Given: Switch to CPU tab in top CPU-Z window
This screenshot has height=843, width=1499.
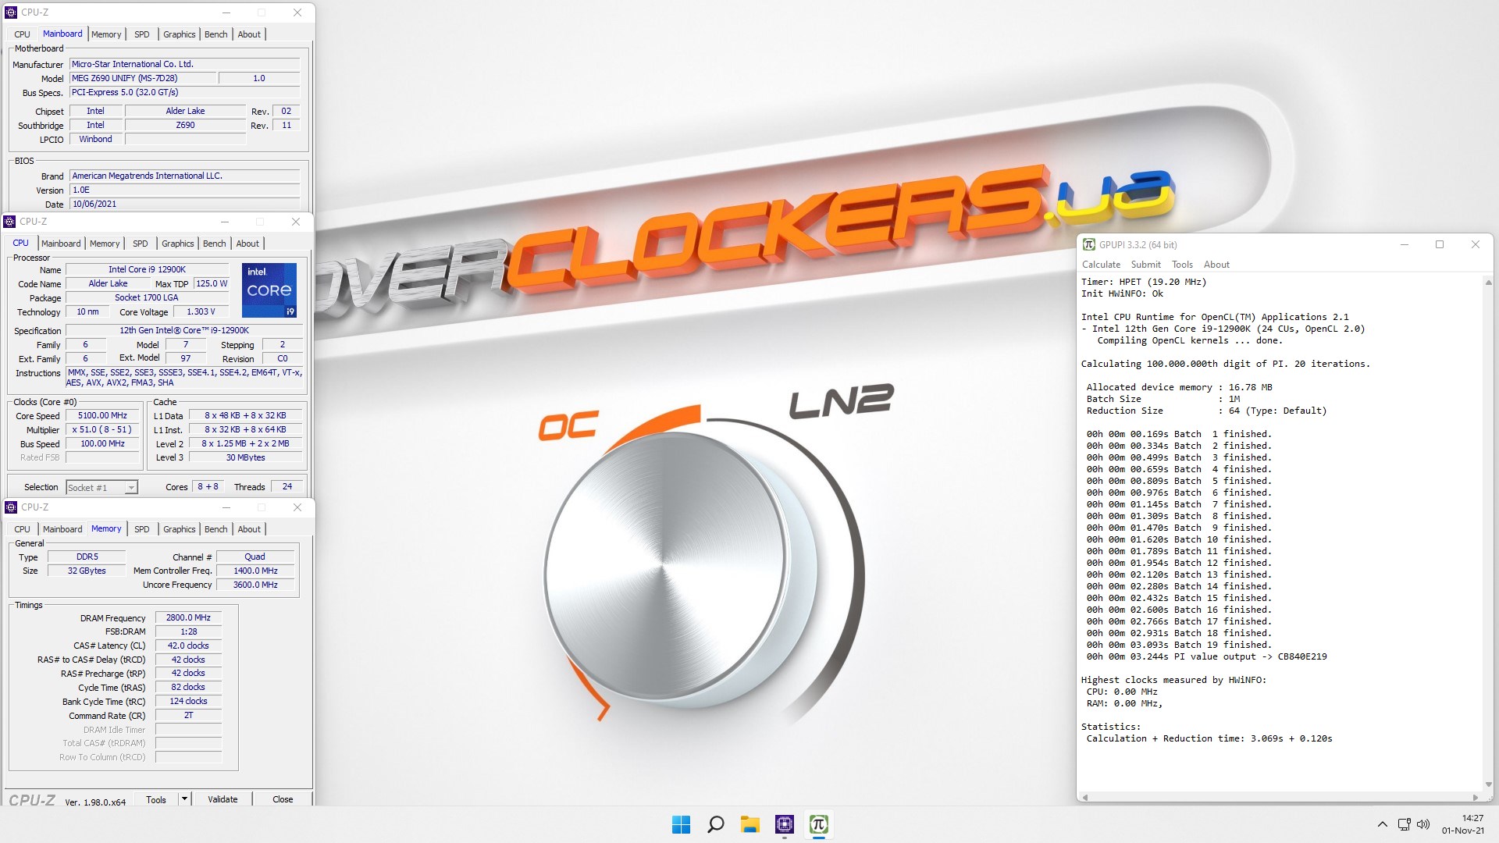Looking at the screenshot, I should click(x=22, y=34).
